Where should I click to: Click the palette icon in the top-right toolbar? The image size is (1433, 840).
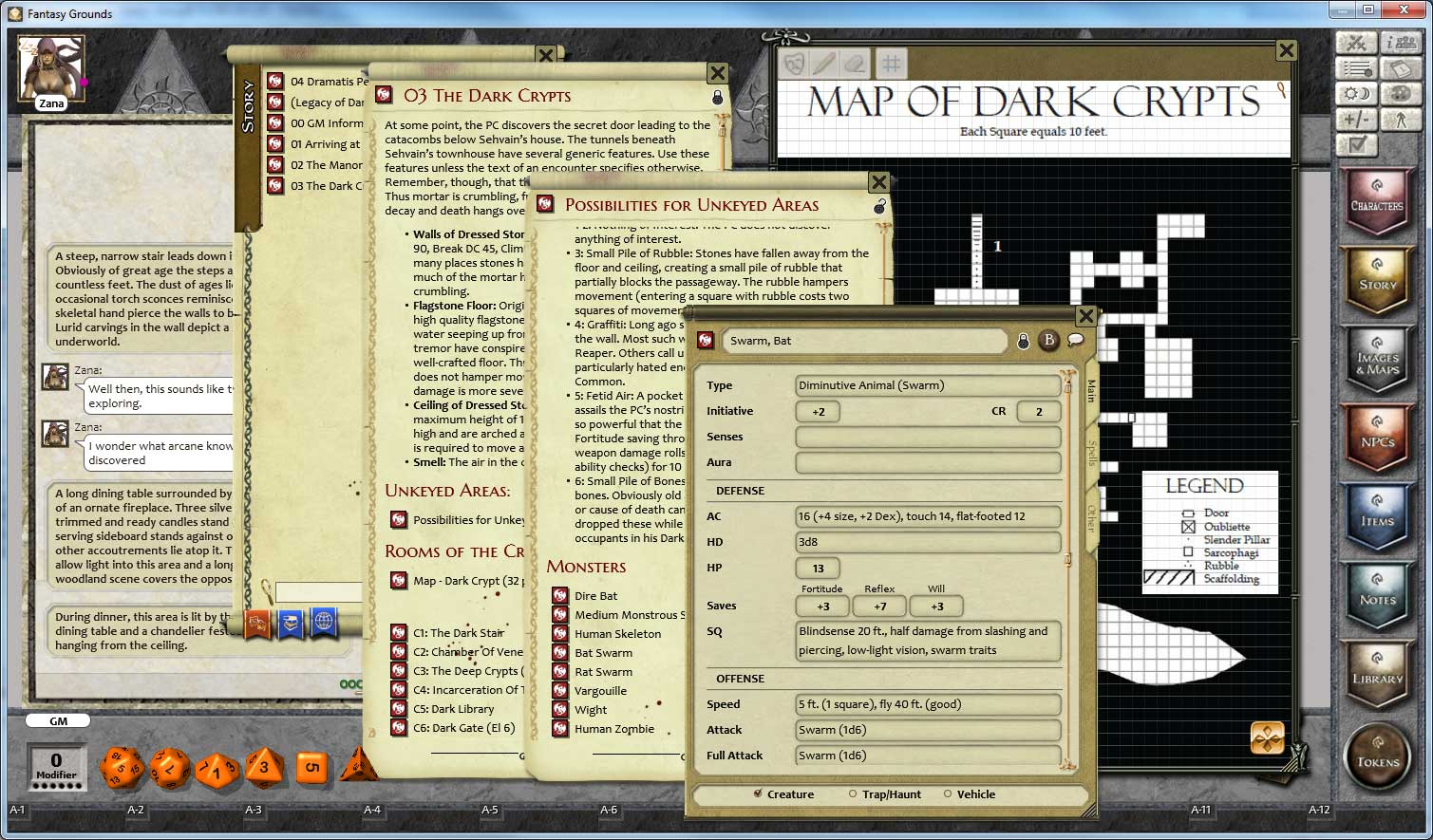1402,93
